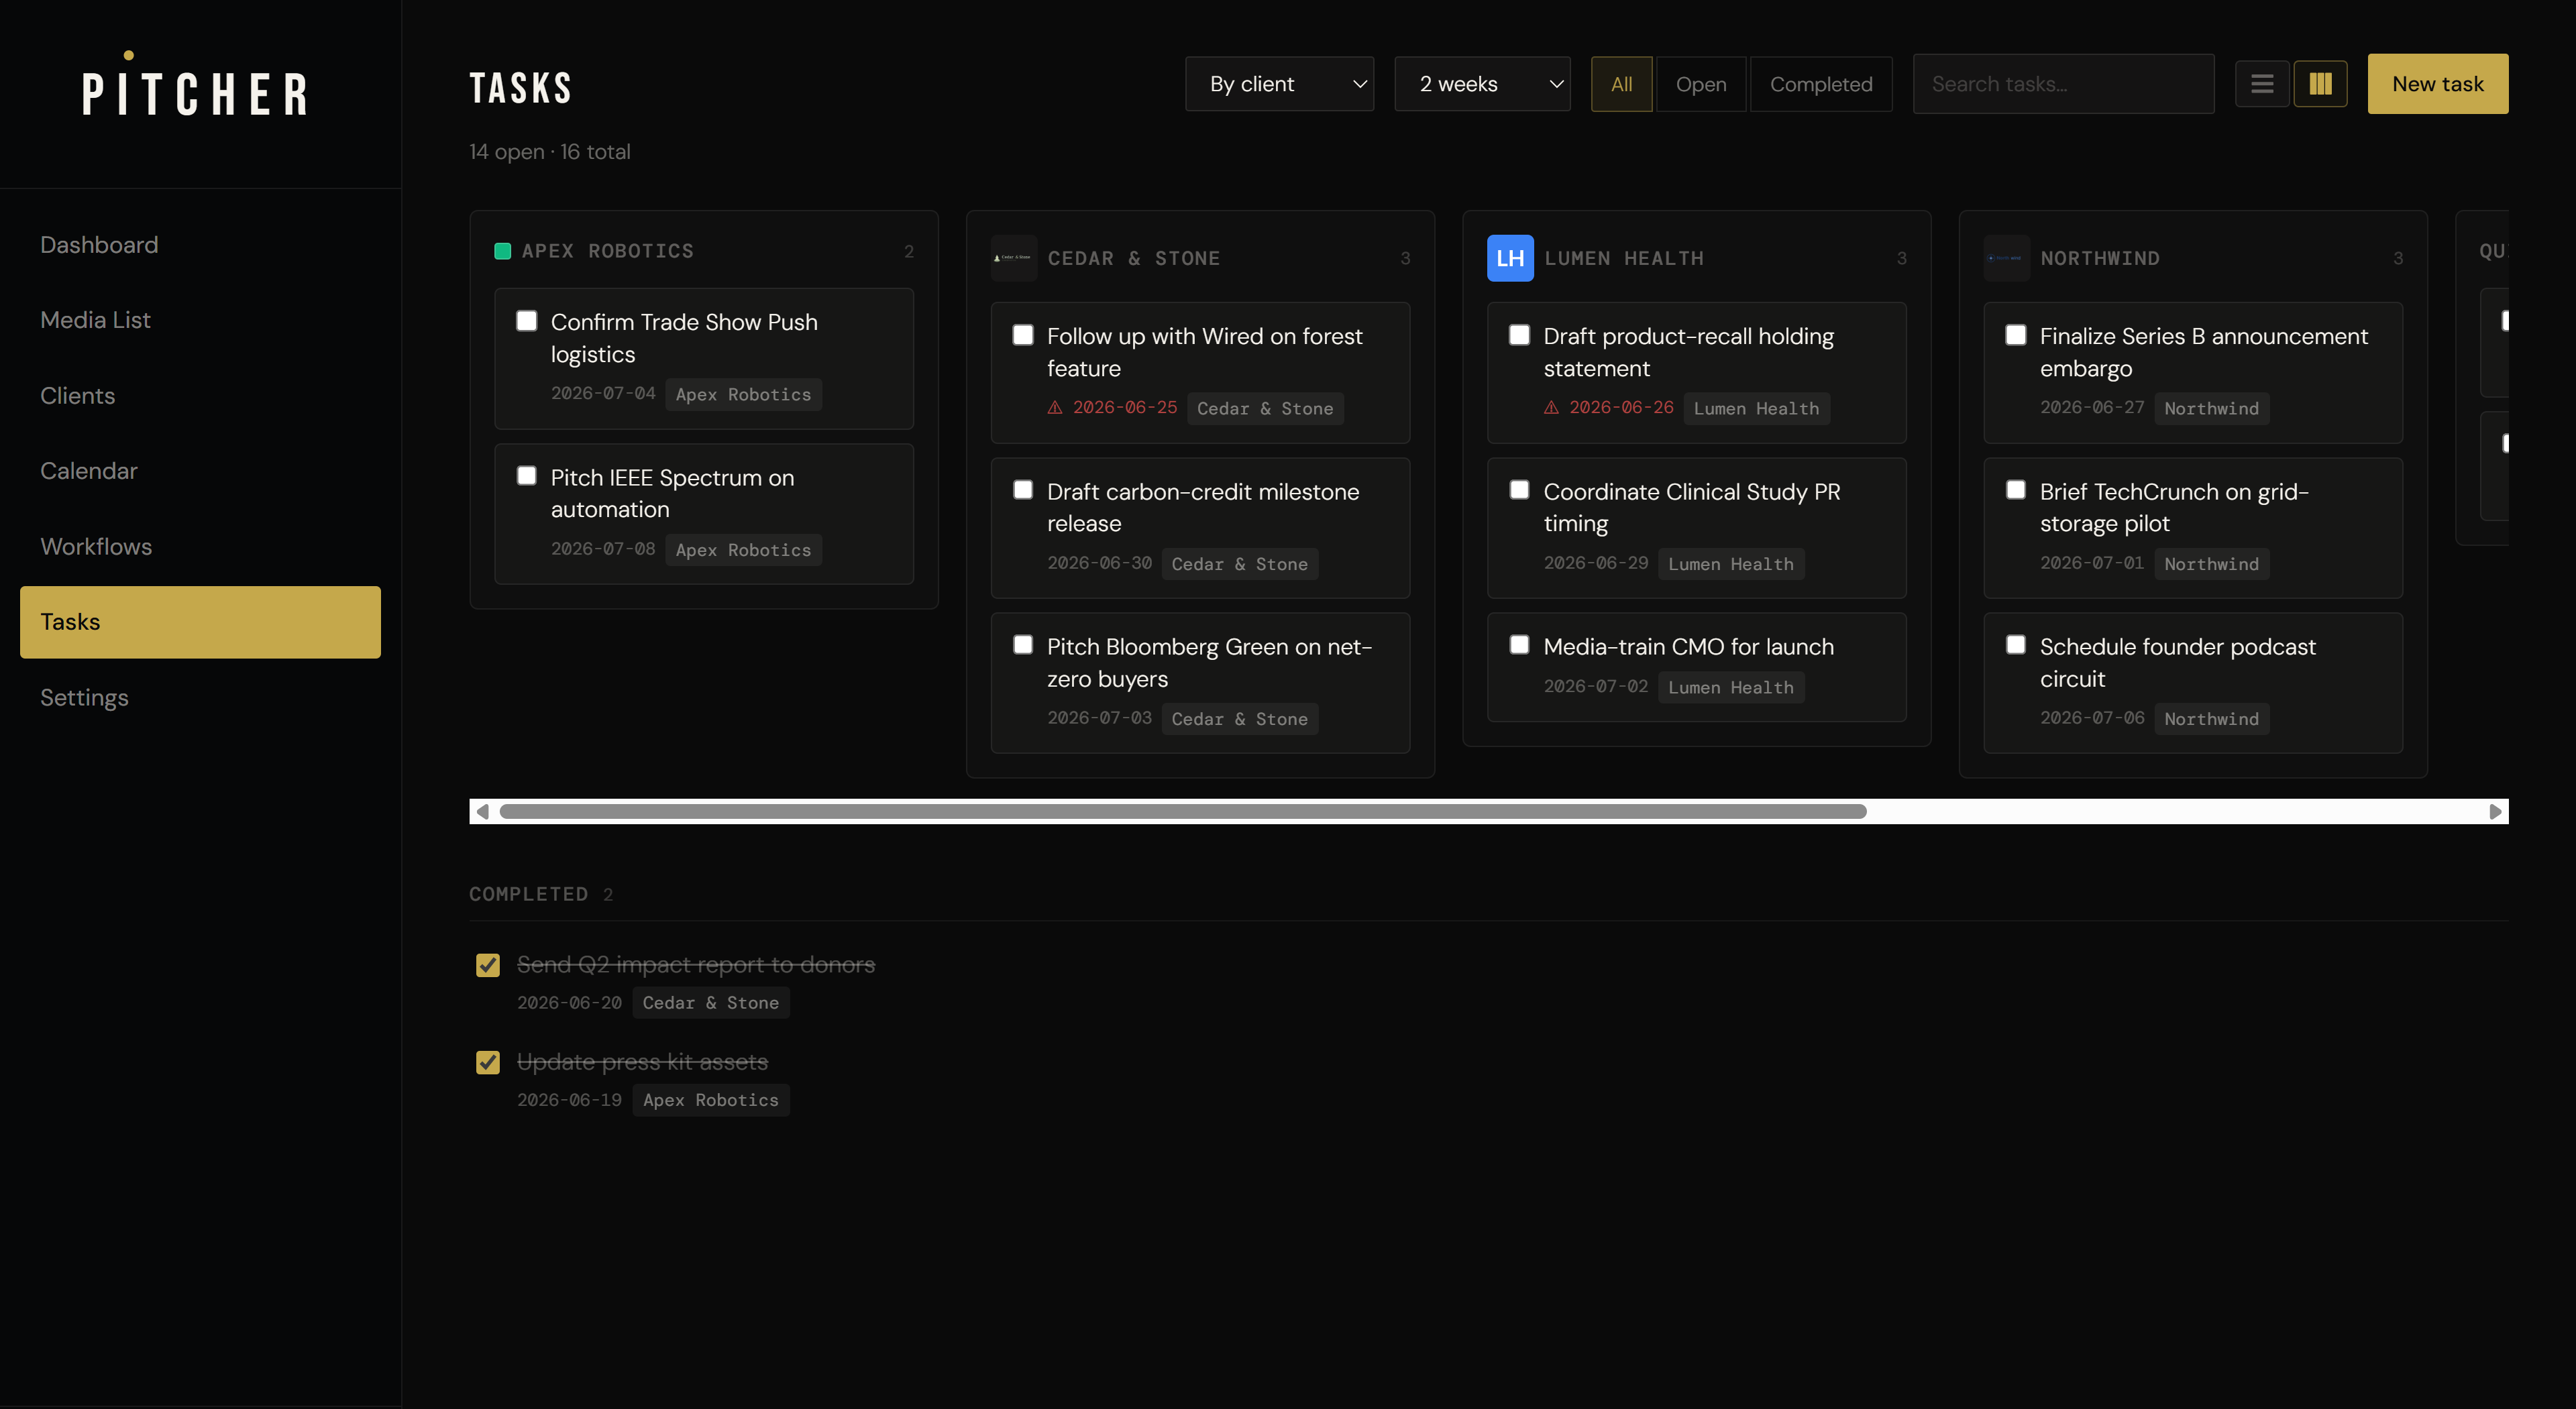The width and height of the screenshot is (2576, 1409).
Task: Open Workflows page
Action: (x=200, y=546)
